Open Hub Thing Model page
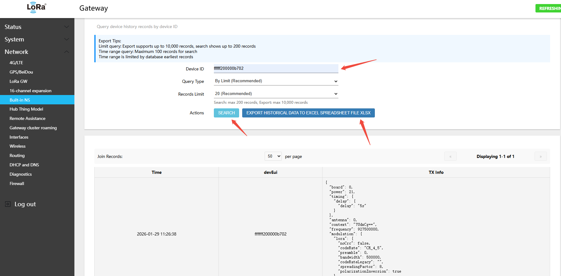Image resolution: width=561 pixels, height=276 pixels. coord(26,109)
